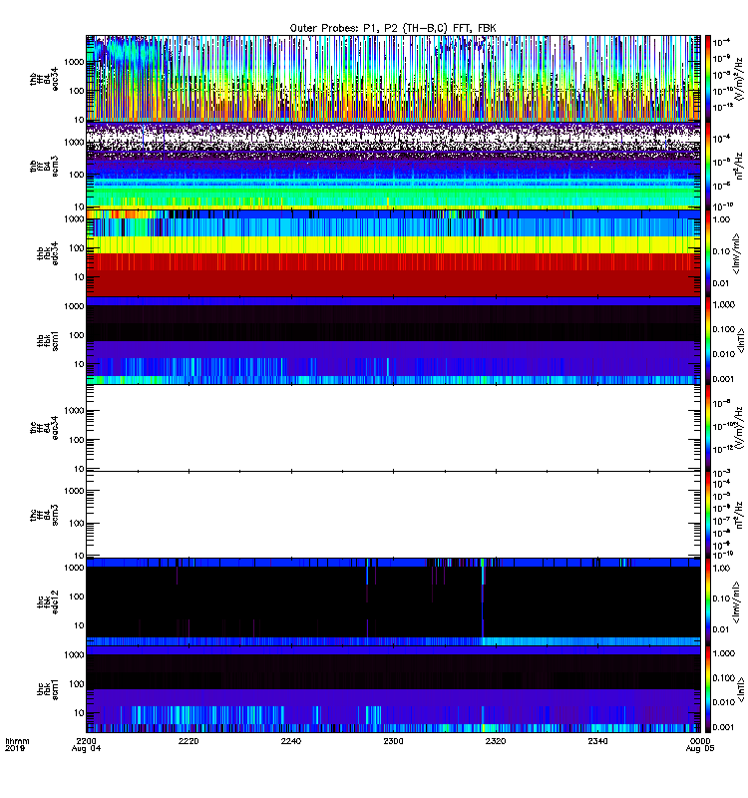Click the color bar beside empty thc eac34 panel
This screenshot has width=748, height=798.
point(707,428)
